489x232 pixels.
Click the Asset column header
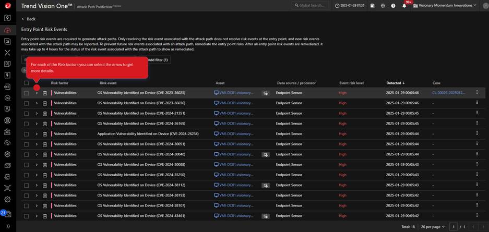(x=220, y=83)
